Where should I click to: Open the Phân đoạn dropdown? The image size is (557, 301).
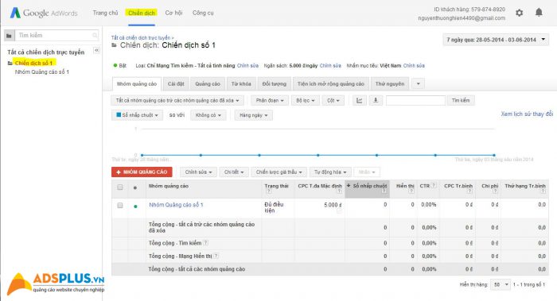pyautogui.click(x=270, y=101)
